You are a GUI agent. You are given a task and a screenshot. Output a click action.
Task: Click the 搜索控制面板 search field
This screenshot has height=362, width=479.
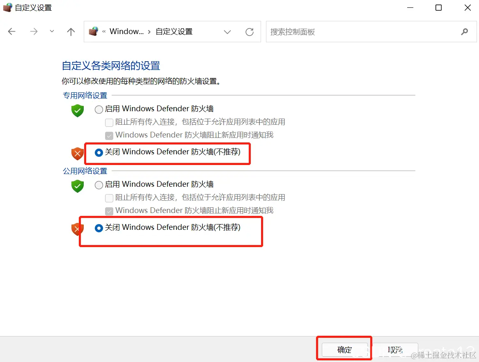coord(364,32)
